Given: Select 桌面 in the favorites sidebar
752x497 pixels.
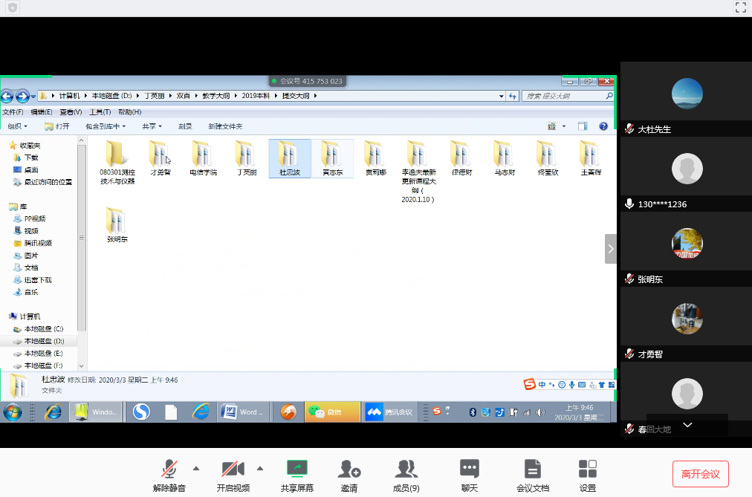Looking at the screenshot, I should click(x=26, y=169).
